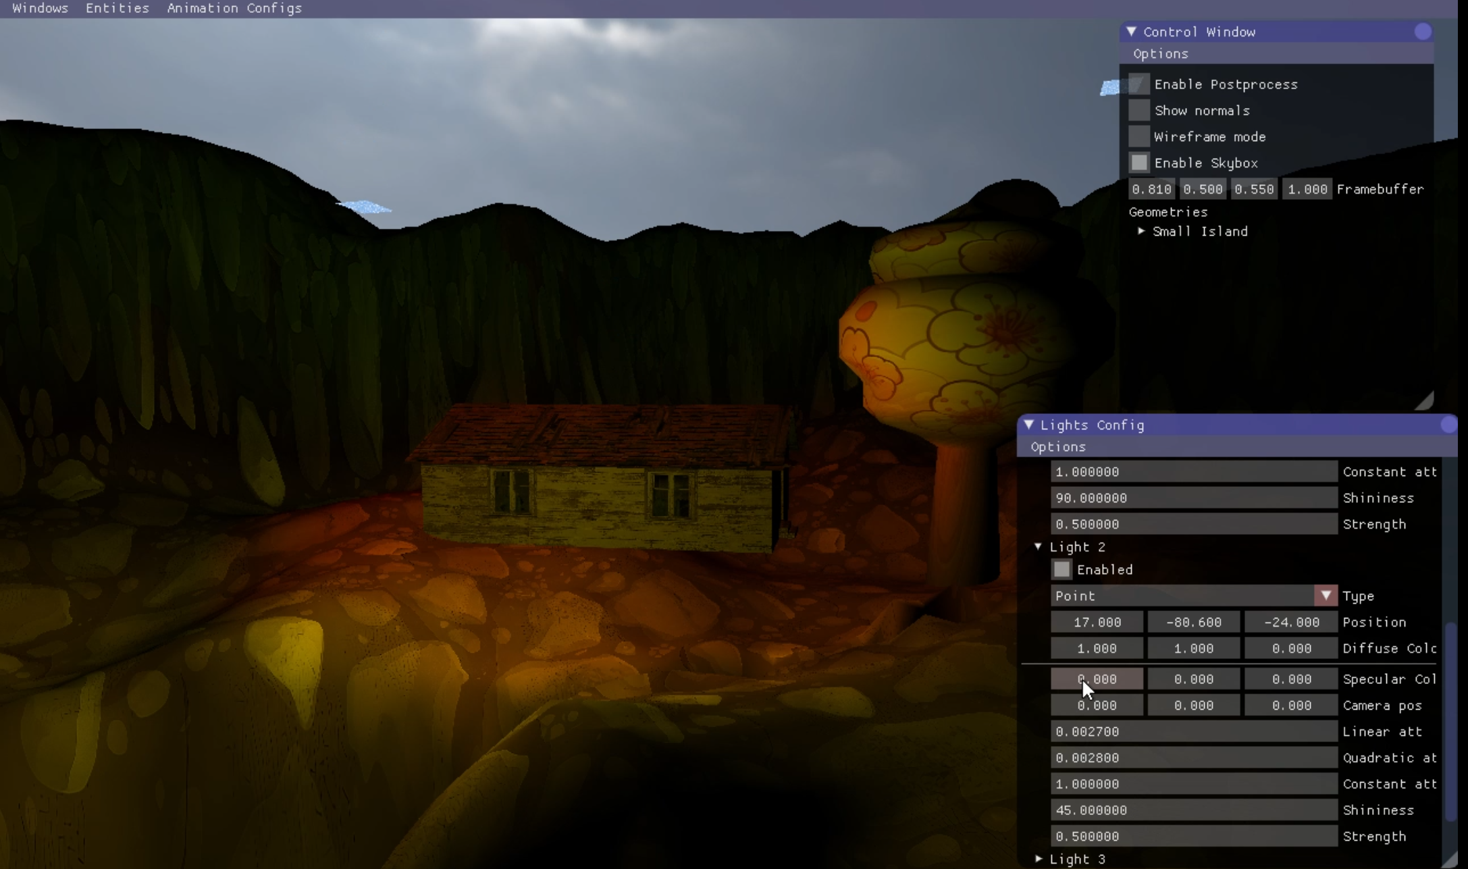
Task: Open the Entities menu
Action: click(117, 8)
